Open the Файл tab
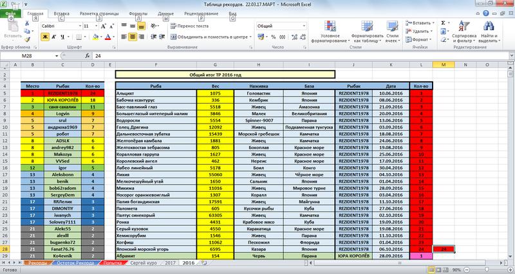This screenshot has width=515, height=274. click(x=10, y=14)
